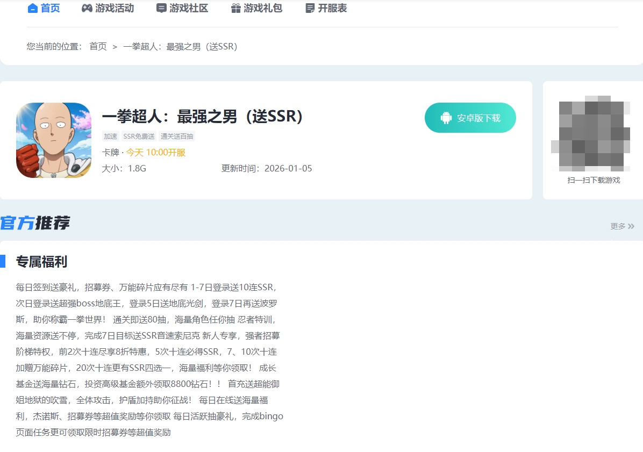Go to the 开服表 page
Image resolution: width=643 pixels, height=452 pixels.
pos(332,9)
